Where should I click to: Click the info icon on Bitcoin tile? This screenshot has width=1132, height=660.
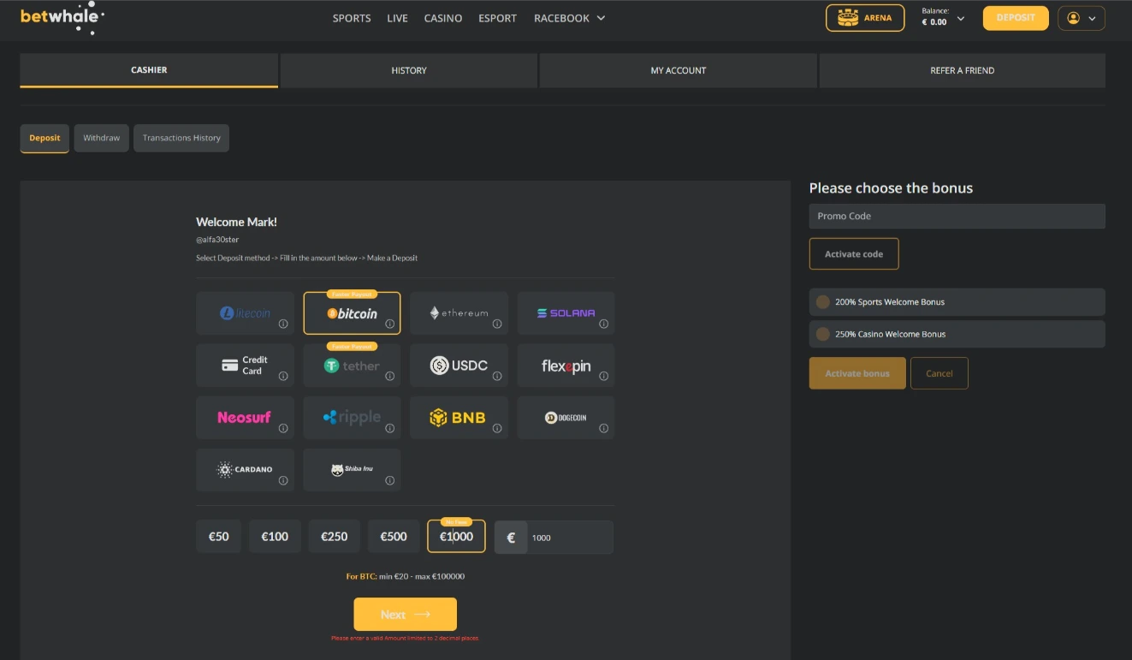point(389,324)
